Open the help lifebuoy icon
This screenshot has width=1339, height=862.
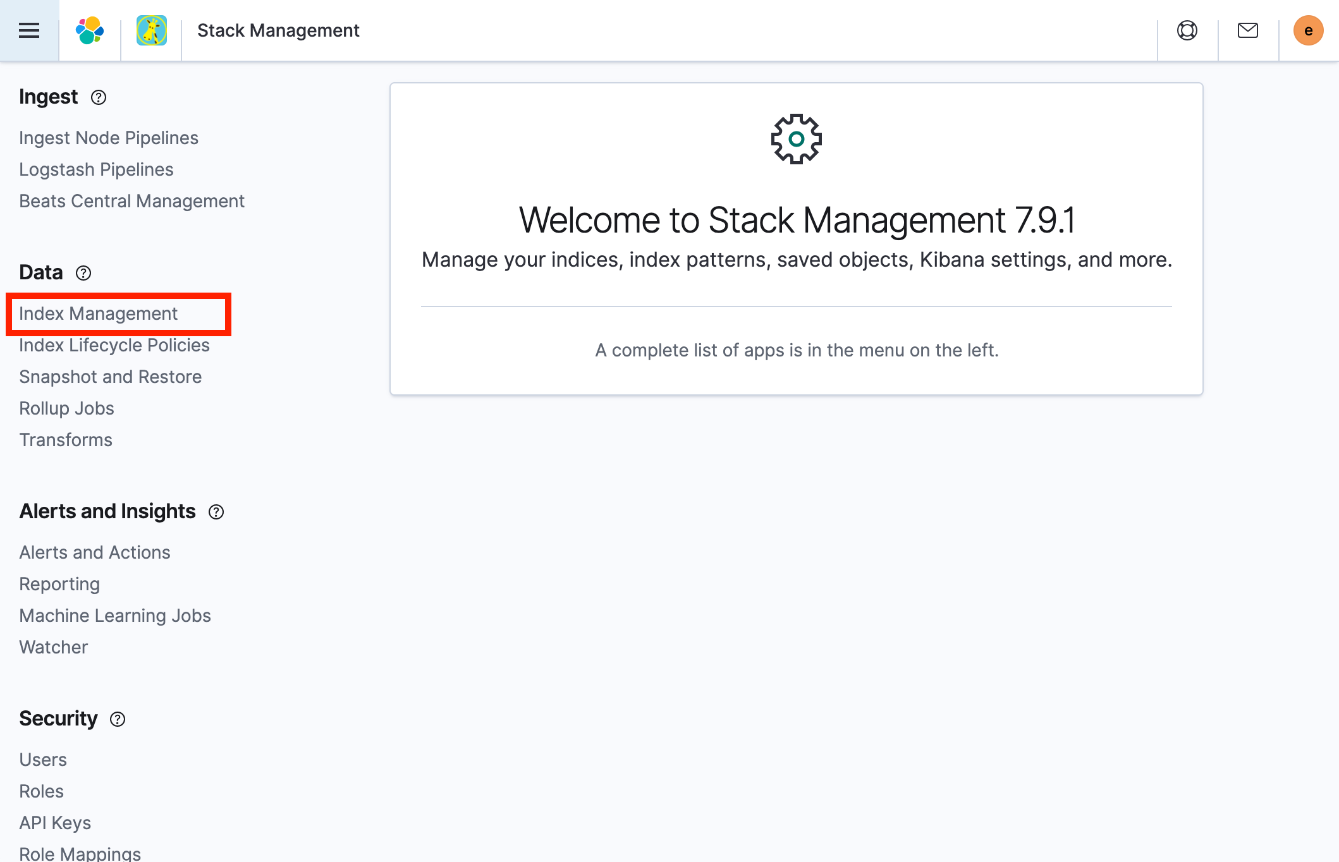tap(1187, 30)
